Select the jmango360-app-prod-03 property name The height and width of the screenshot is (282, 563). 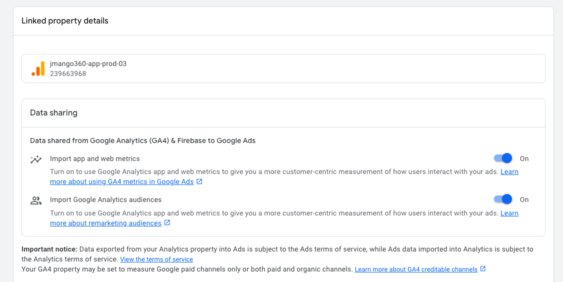click(x=88, y=64)
